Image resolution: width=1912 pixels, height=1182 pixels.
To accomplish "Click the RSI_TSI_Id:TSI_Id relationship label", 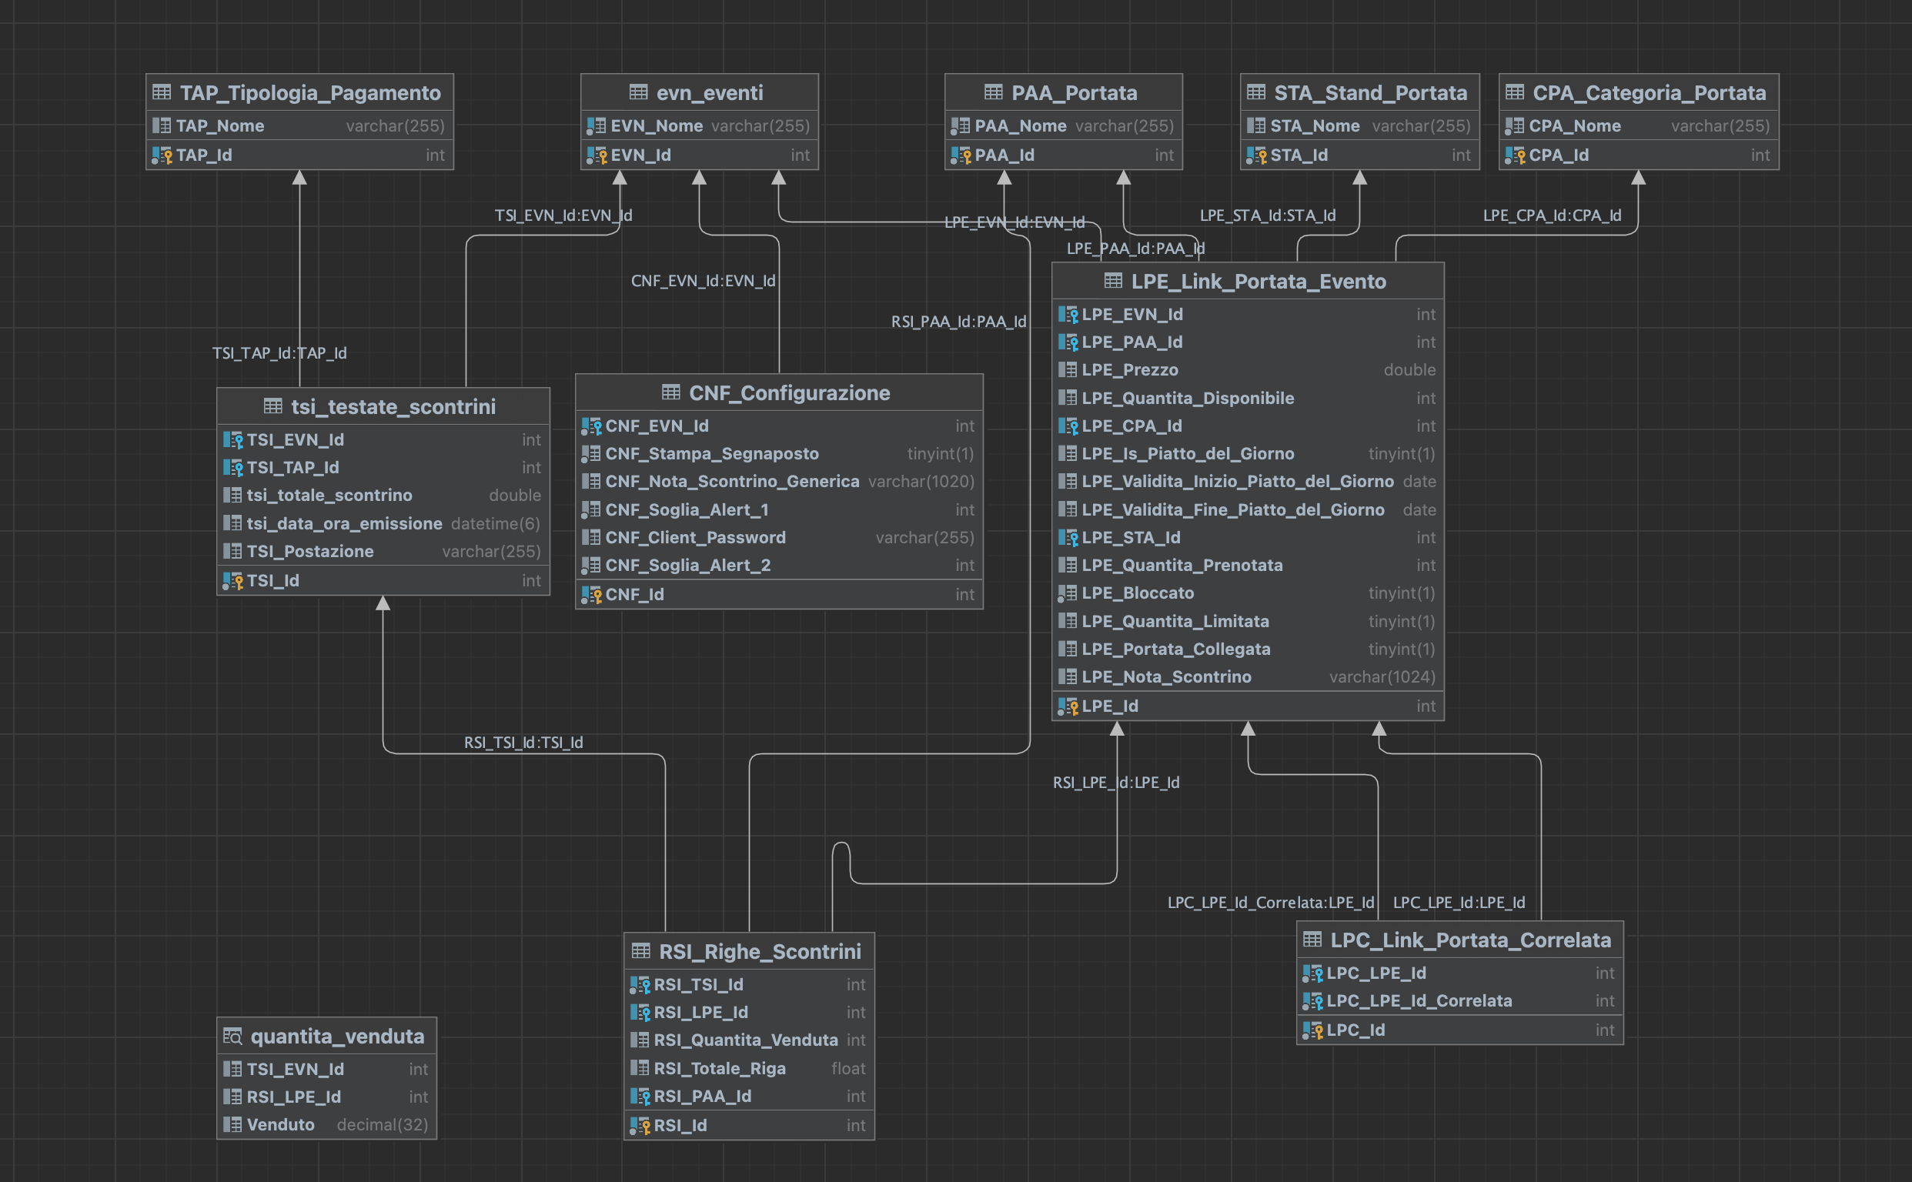I will [523, 742].
